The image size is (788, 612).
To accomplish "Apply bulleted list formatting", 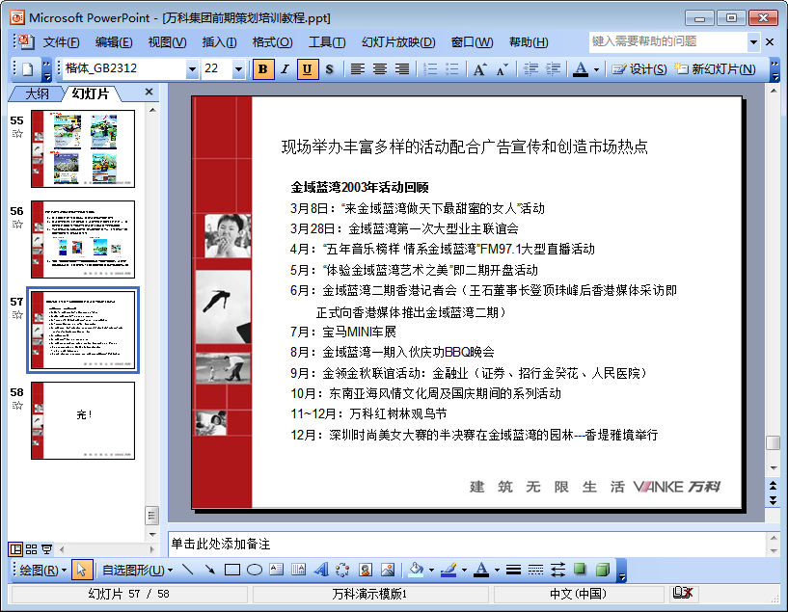I will click(x=451, y=68).
